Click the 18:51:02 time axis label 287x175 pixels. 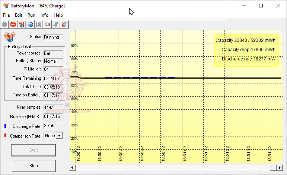click(x=185, y=153)
